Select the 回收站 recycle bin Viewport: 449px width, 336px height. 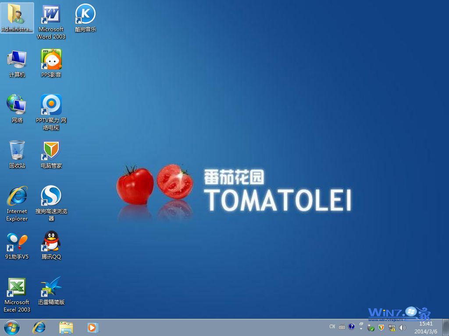[17, 154]
